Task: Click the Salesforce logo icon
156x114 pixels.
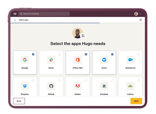Action: [x=130, y=60]
